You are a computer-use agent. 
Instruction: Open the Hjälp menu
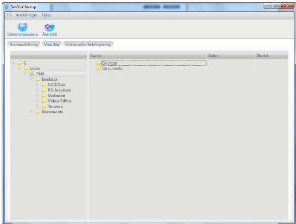(46, 15)
